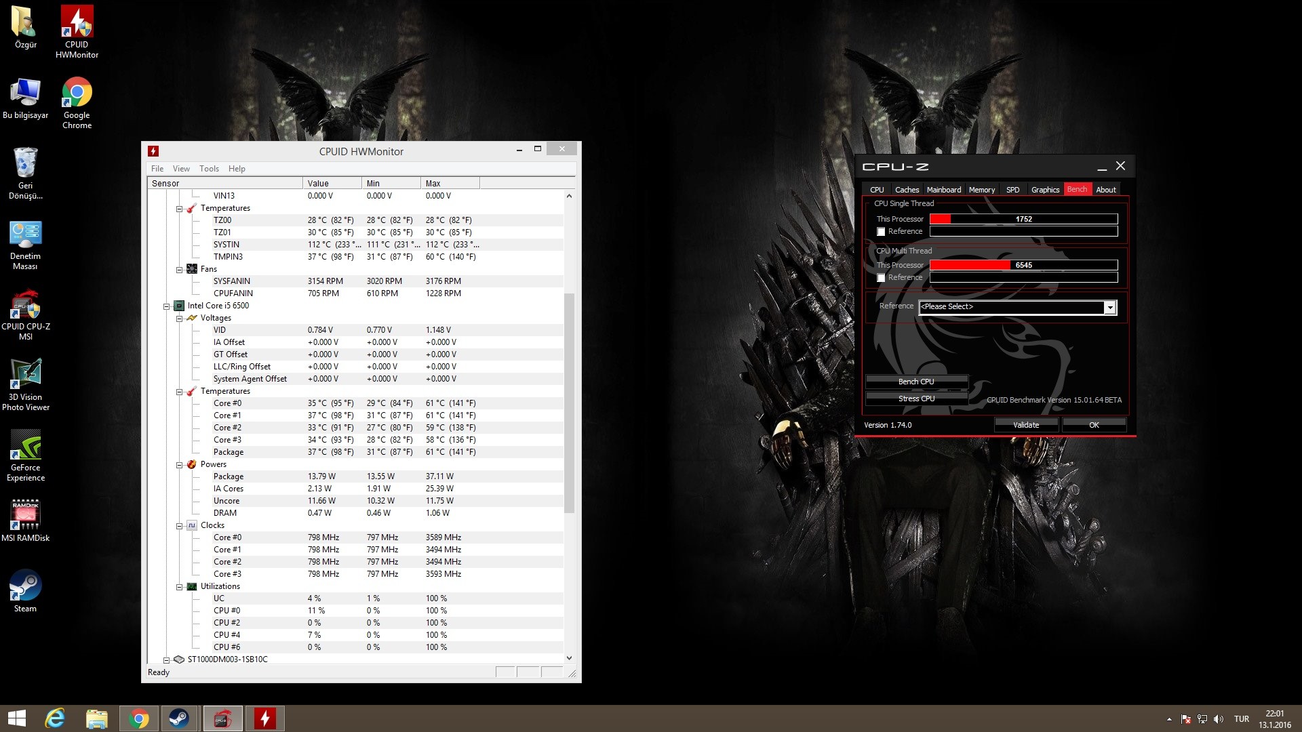Collapse the Powers group
This screenshot has height=732, width=1302.
(179, 465)
